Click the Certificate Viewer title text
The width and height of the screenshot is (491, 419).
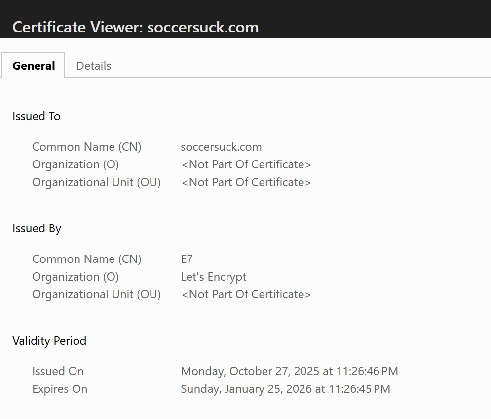[x=135, y=27]
